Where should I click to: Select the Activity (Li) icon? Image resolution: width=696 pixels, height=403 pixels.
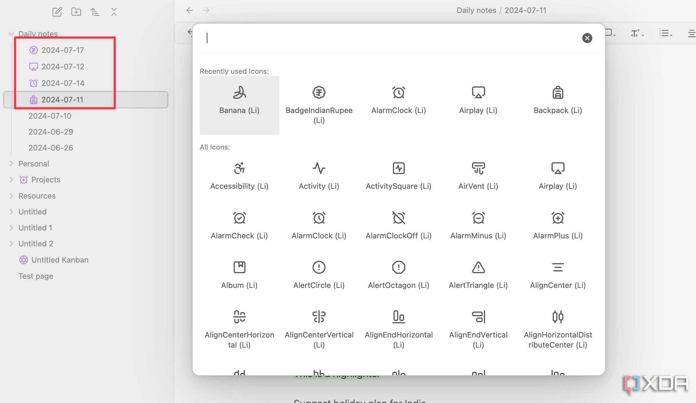[319, 176]
